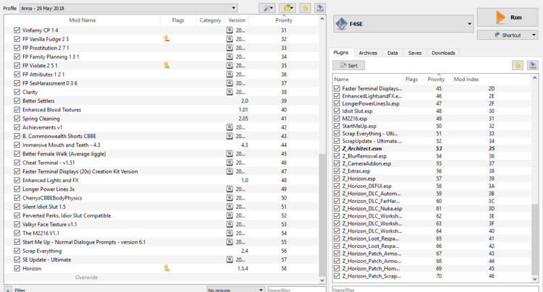Click the orange Run play icon
This screenshot has height=292, width=543.
(500, 17)
